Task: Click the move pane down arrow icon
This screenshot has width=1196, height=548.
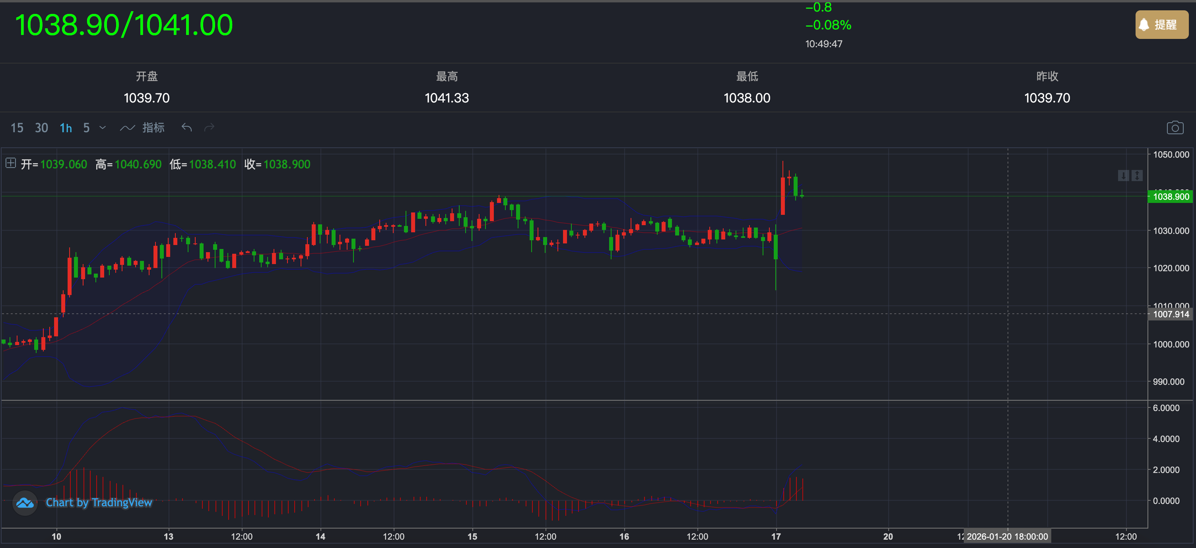Action: pyautogui.click(x=1123, y=175)
